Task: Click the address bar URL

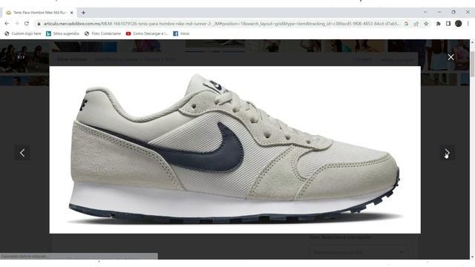Action: pos(222,24)
